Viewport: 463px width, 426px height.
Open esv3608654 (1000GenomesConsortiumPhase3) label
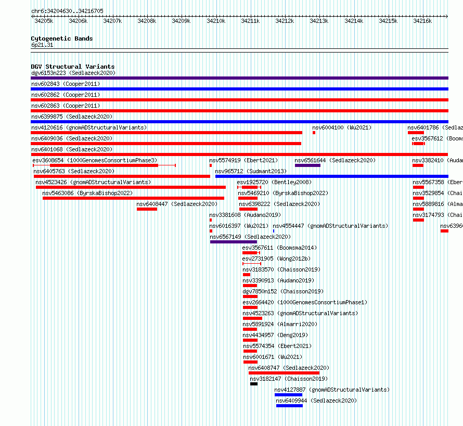pyautogui.click(x=95, y=160)
